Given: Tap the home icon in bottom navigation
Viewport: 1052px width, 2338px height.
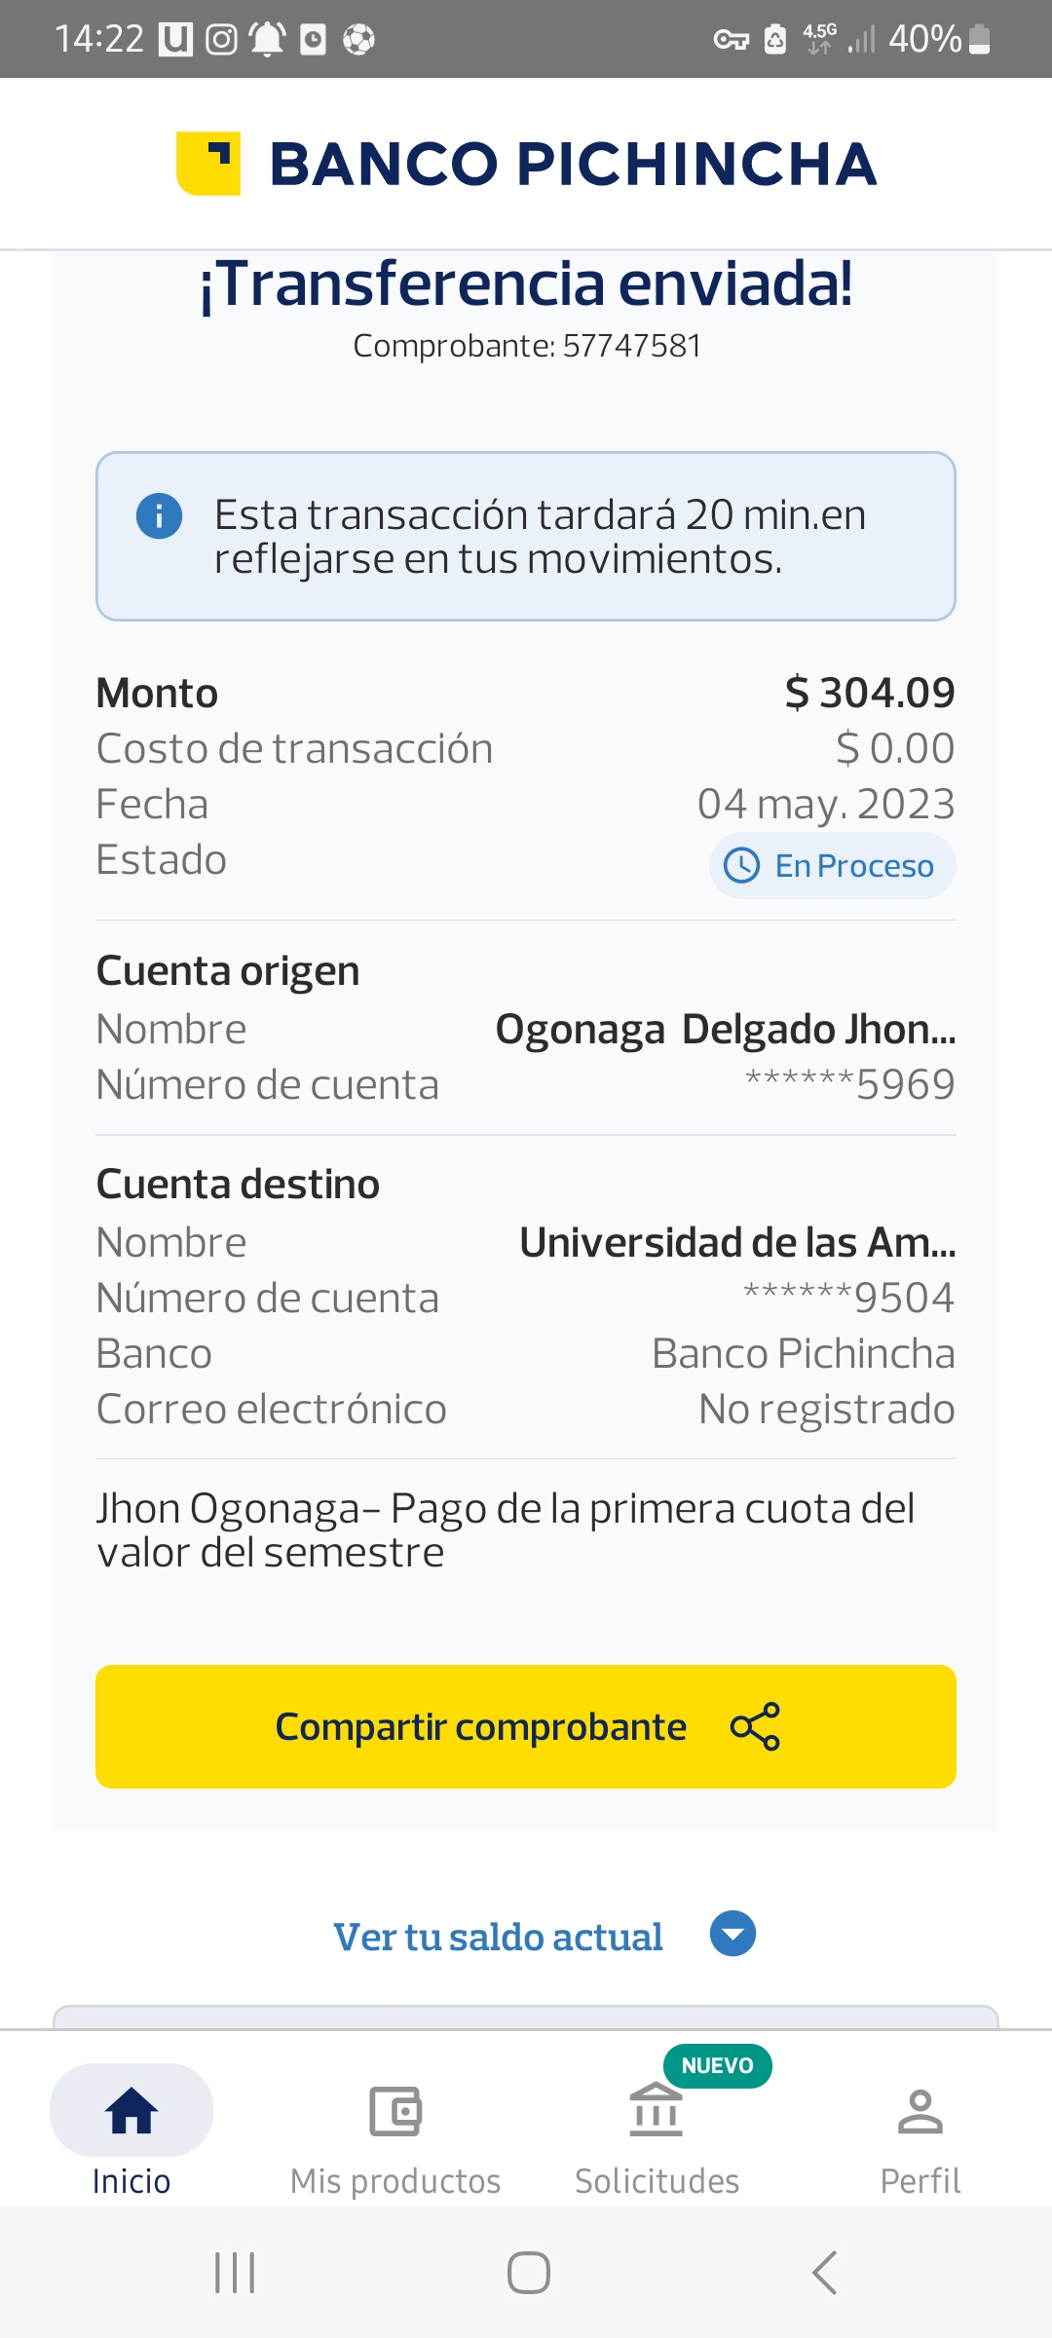Looking at the screenshot, I should tap(131, 2111).
